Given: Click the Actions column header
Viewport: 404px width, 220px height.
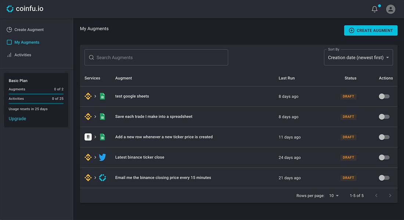Looking at the screenshot, I should [386, 78].
